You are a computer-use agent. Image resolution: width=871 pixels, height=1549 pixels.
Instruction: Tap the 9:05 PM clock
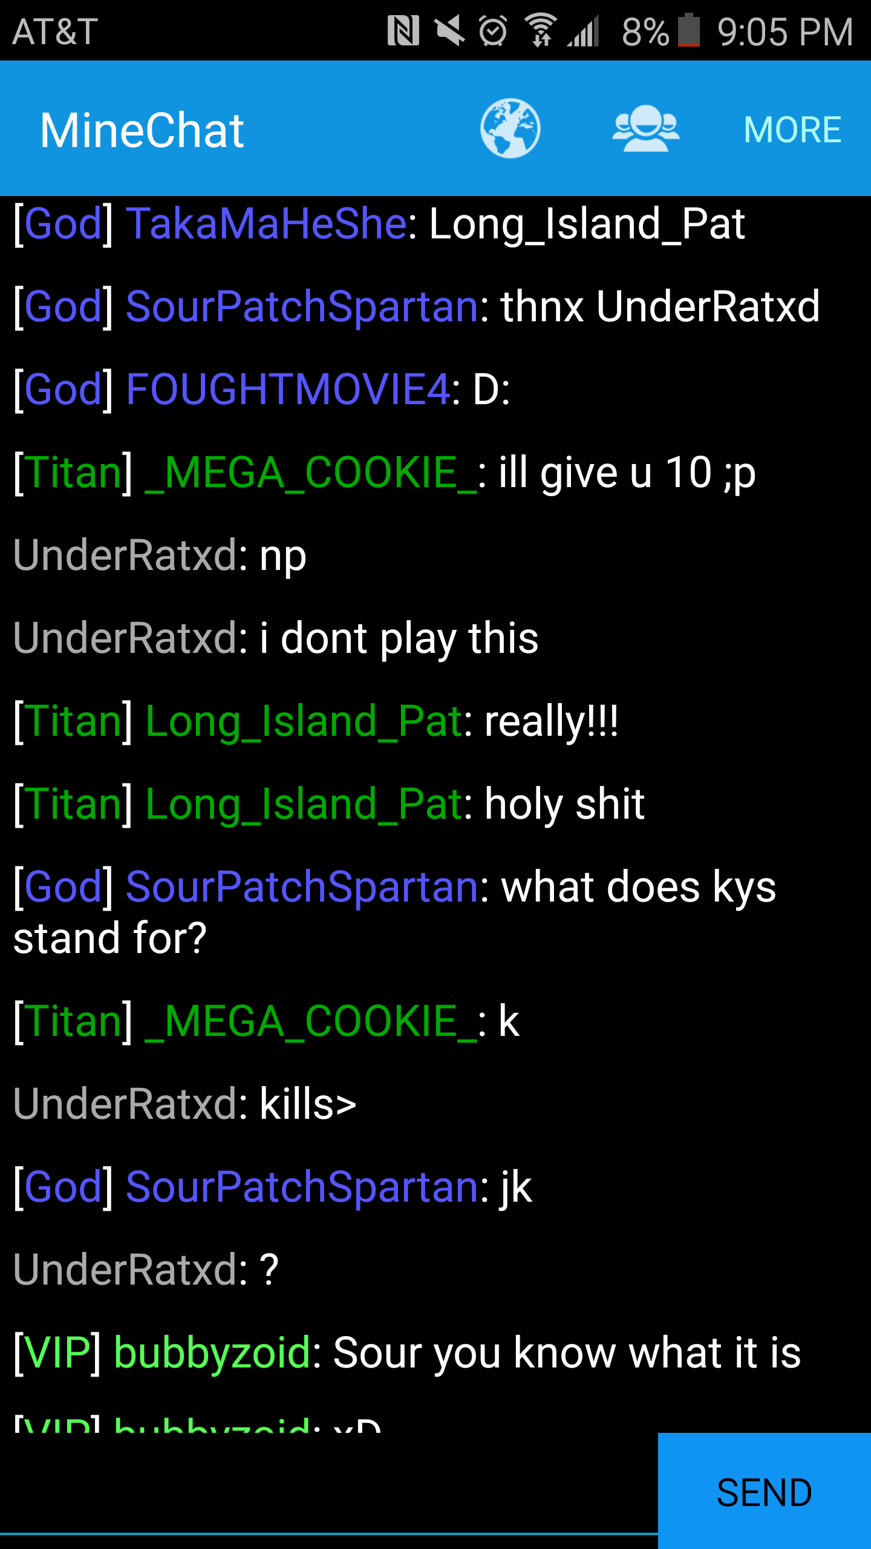[x=785, y=31]
